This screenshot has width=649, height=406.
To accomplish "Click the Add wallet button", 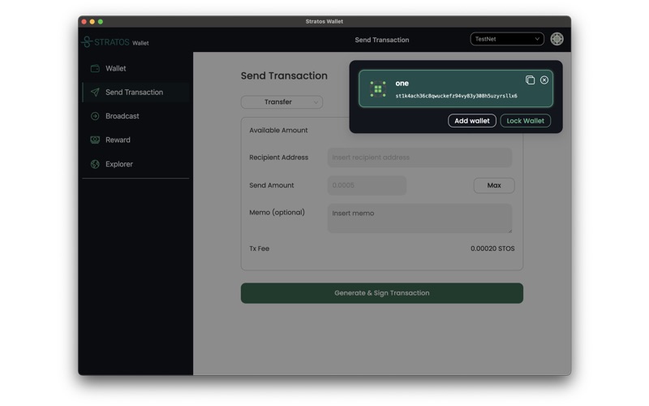I will [x=472, y=120].
